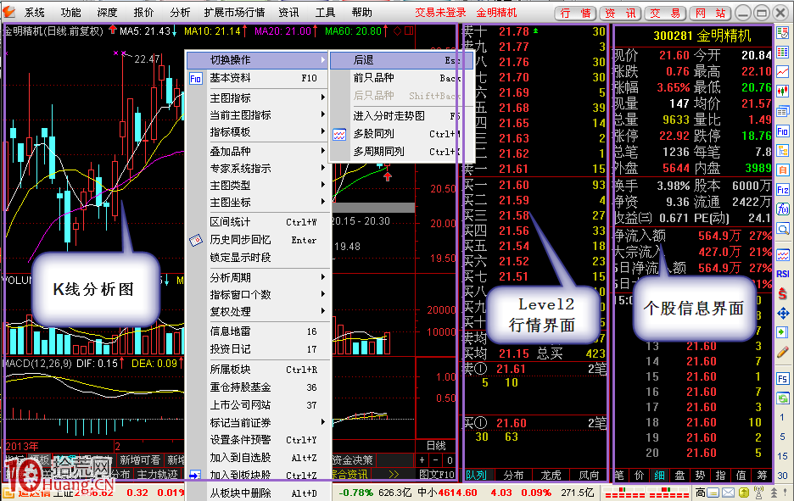This screenshot has height=501, width=794.
Task: Click the plus zoom button below chart
Action: [x=422, y=460]
